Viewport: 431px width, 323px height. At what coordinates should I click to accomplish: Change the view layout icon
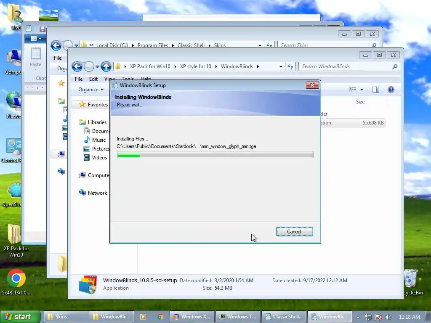(352, 90)
